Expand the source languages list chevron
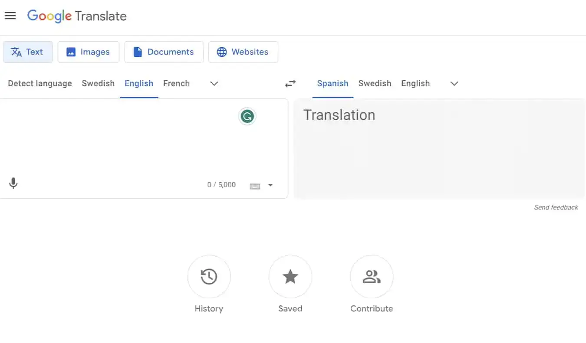Image resolution: width=586 pixels, height=343 pixels. (x=214, y=84)
